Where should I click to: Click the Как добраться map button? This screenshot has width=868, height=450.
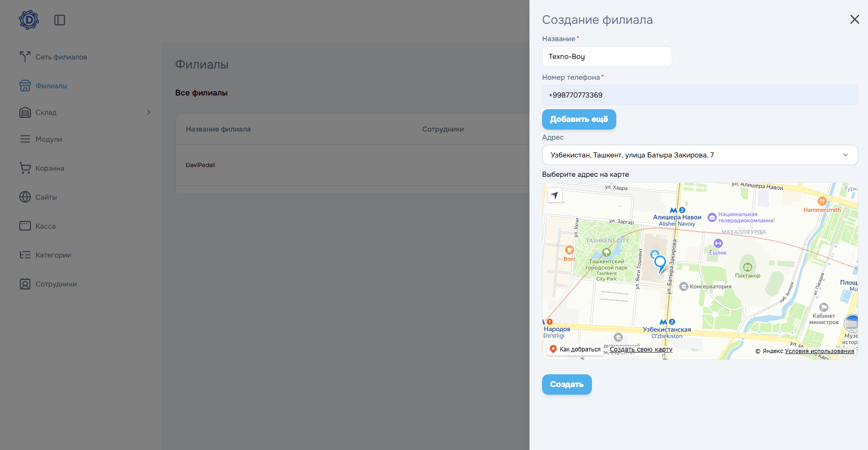(575, 349)
